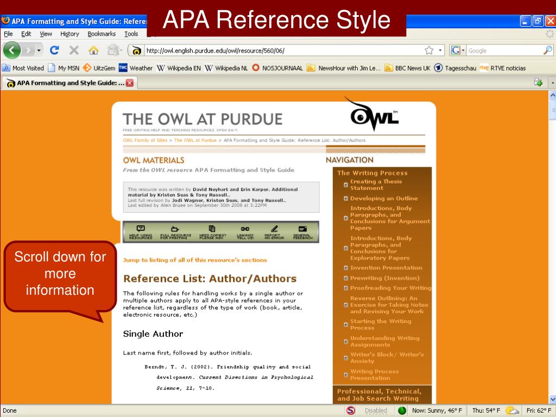
Task: Open Creating a Thesis Statement navigation link
Action: [376, 185]
